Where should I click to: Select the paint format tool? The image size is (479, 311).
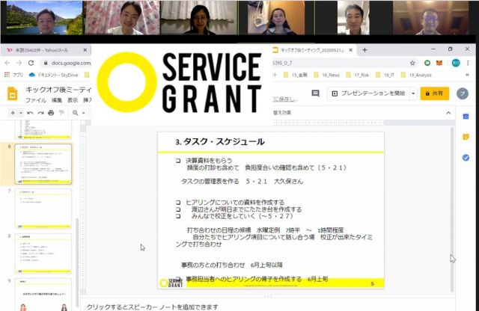tap(61, 113)
